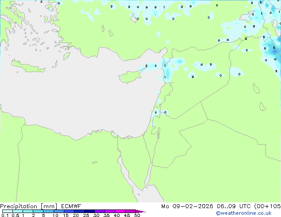Click the "20" legend label
The image size is (281, 217).
(76, 215)
